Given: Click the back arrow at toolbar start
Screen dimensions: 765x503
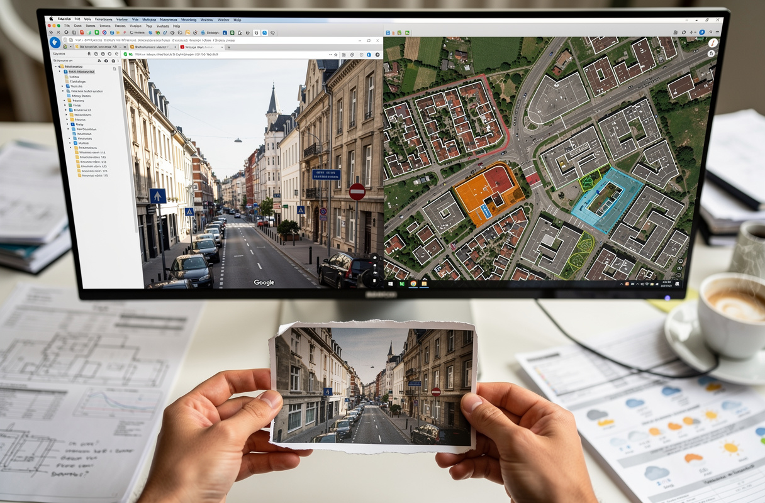Looking at the screenshot, I should (x=51, y=33).
